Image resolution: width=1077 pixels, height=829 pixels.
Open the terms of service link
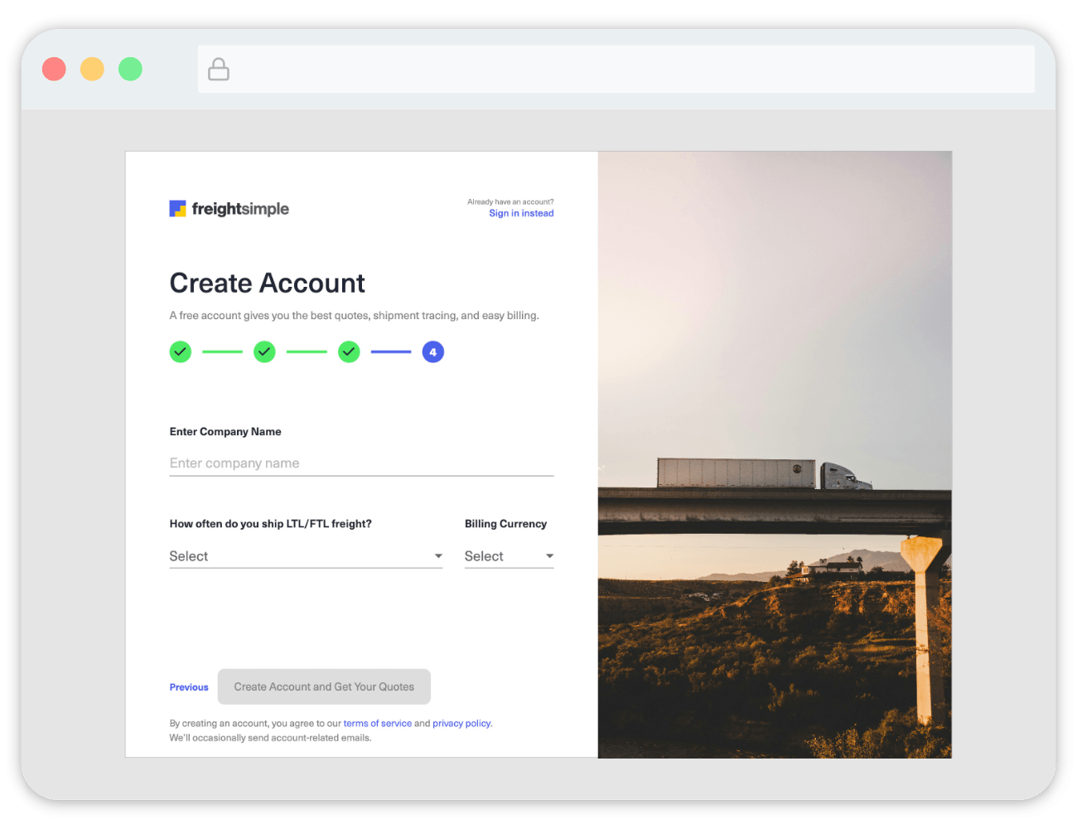(x=377, y=724)
